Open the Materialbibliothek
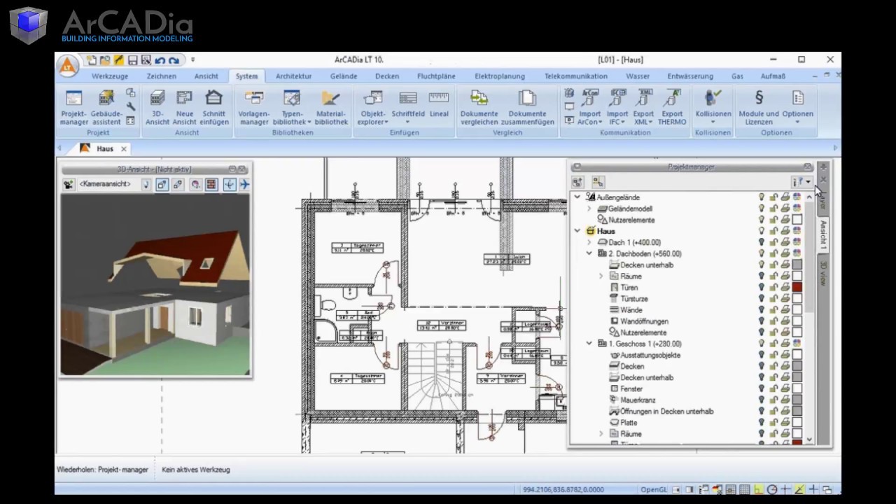Image resolution: width=896 pixels, height=504 pixels. tap(331, 106)
